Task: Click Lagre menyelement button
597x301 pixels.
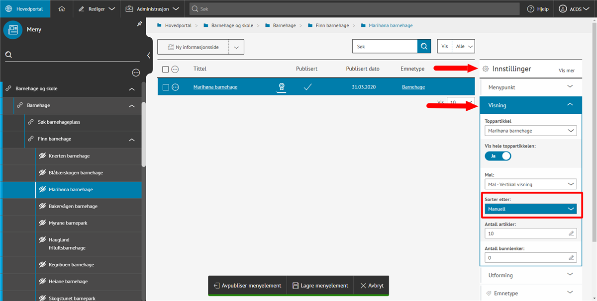Action: [320, 286]
